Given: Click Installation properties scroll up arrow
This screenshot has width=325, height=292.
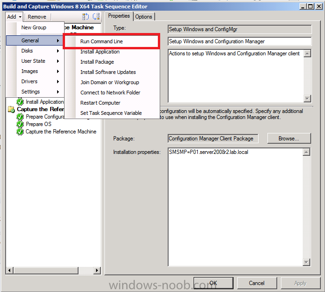Looking at the screenshot, I should click(306, 152).
